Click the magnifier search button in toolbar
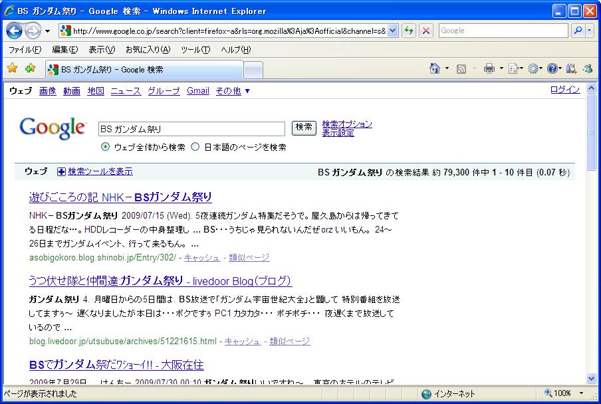This screenshot has height=404, width=601. 578,31
